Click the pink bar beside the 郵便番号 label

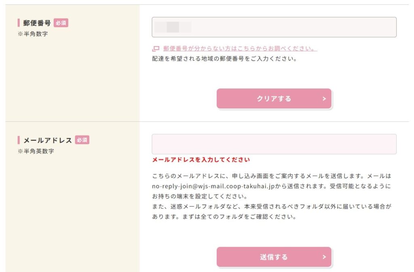19,23
